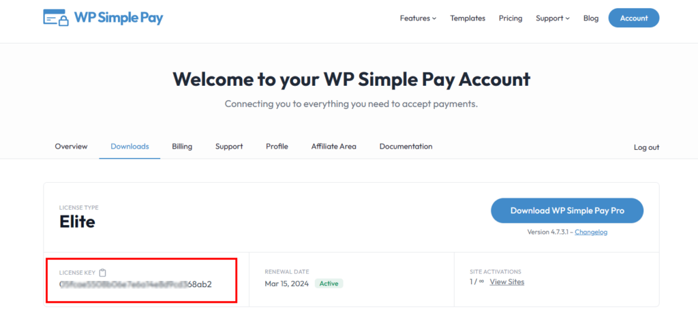Click the WP Simple Pay logo icon

click(56, 18)
